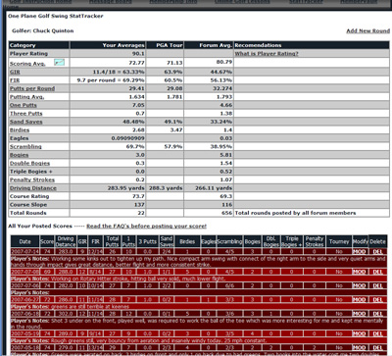The height and width of the screenshot is (356, 392).
Task: Select the forum scoring average 80.79
Action: 224,62
